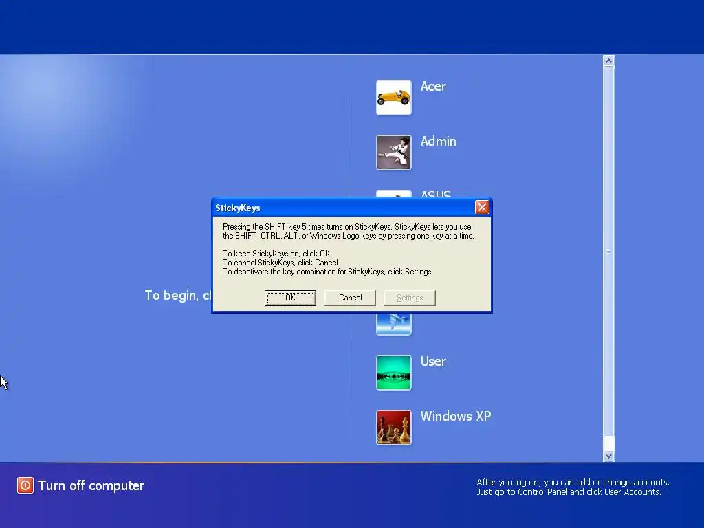Screen dimensions: 704x528
Task: Log on as Acer by its name
Action: (433, 86)
